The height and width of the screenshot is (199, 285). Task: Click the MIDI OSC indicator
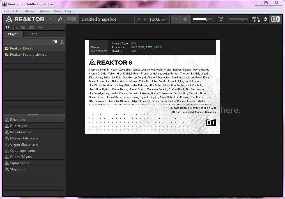[220, 19]
